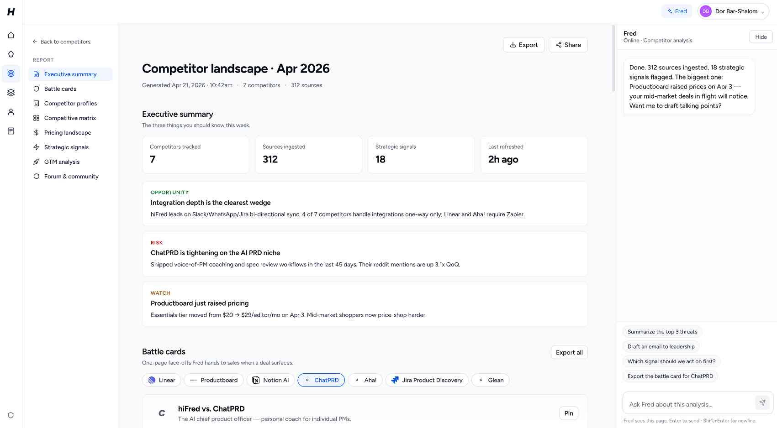The image size is (777, 428).
Task: Click the Pricing landscape dollar icon
Action: click(x=37, y=133)
